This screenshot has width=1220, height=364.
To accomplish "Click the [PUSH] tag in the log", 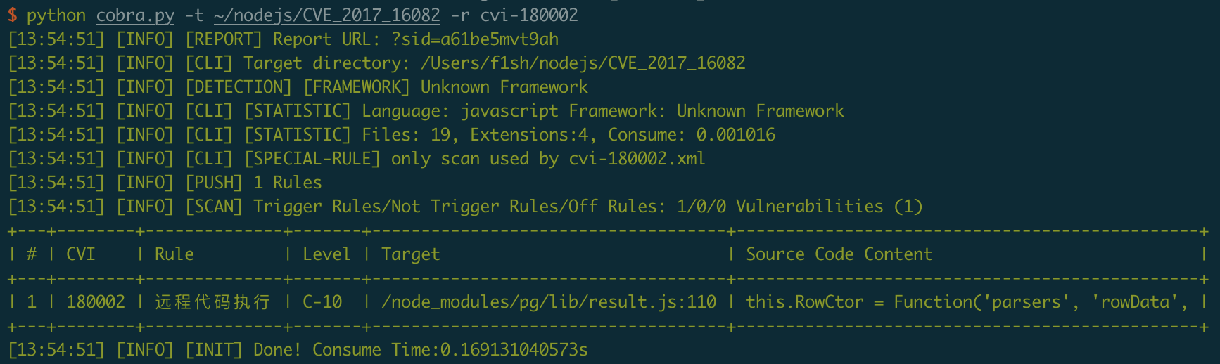I will [214, 183].
